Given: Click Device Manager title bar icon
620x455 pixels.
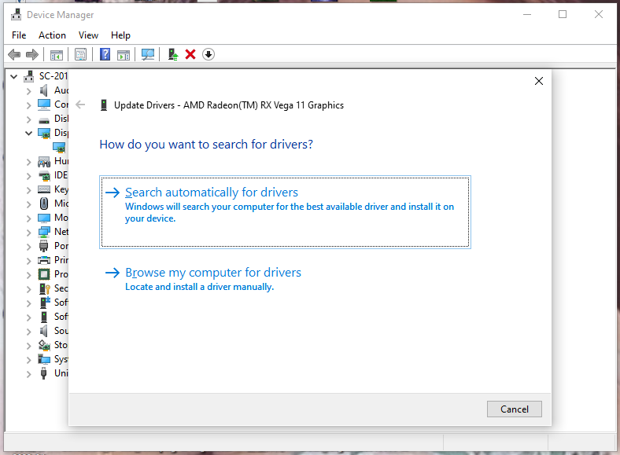Looking at the screenshot, I should pyautogui.click(x=17, y=14).
